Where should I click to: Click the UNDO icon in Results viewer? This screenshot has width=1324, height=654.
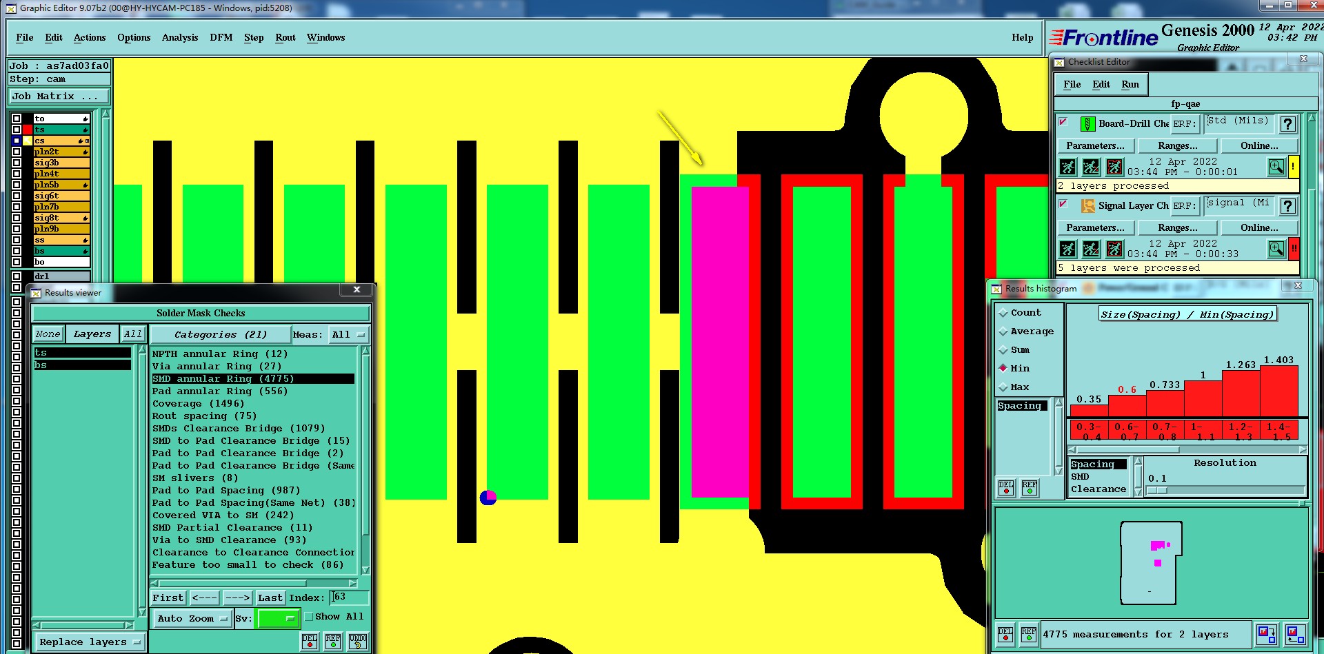tap(358, 642)
